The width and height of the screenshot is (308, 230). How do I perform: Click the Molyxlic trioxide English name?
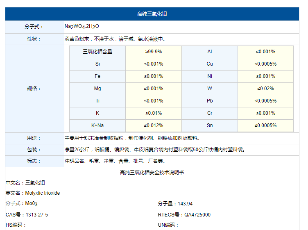tap(43, 193)
